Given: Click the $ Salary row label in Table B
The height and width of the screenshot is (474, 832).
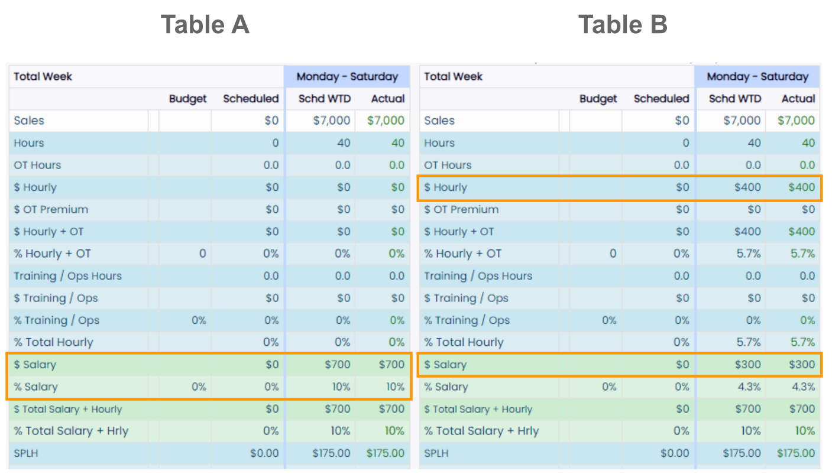Looking at the screenshot, I should [x=445, y=365].
